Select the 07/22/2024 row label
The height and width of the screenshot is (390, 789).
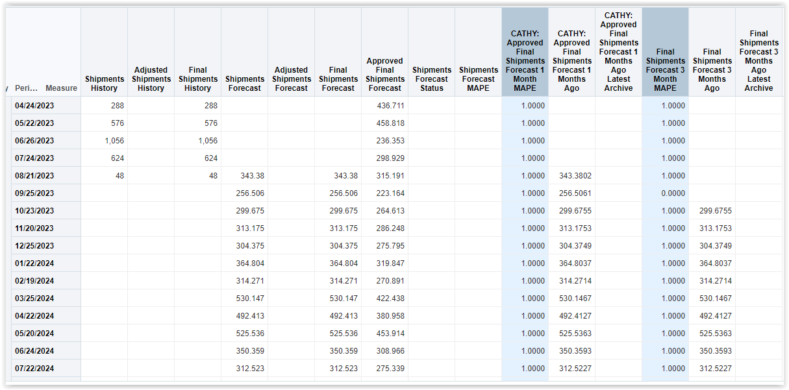33,368
